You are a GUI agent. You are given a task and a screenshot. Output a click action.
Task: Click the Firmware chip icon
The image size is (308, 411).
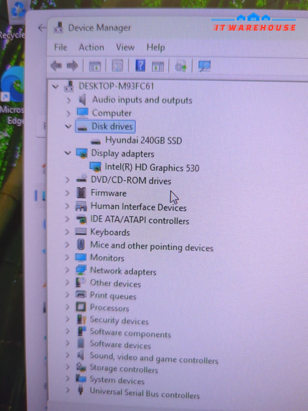[x=81, y=193]
